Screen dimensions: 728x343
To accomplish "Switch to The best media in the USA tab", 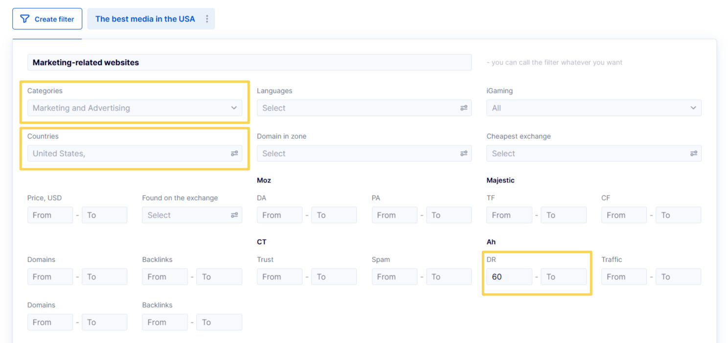I will click(145, 19).
